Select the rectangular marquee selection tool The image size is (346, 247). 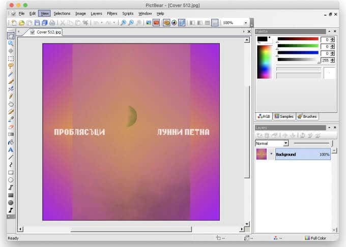point(11,58)
